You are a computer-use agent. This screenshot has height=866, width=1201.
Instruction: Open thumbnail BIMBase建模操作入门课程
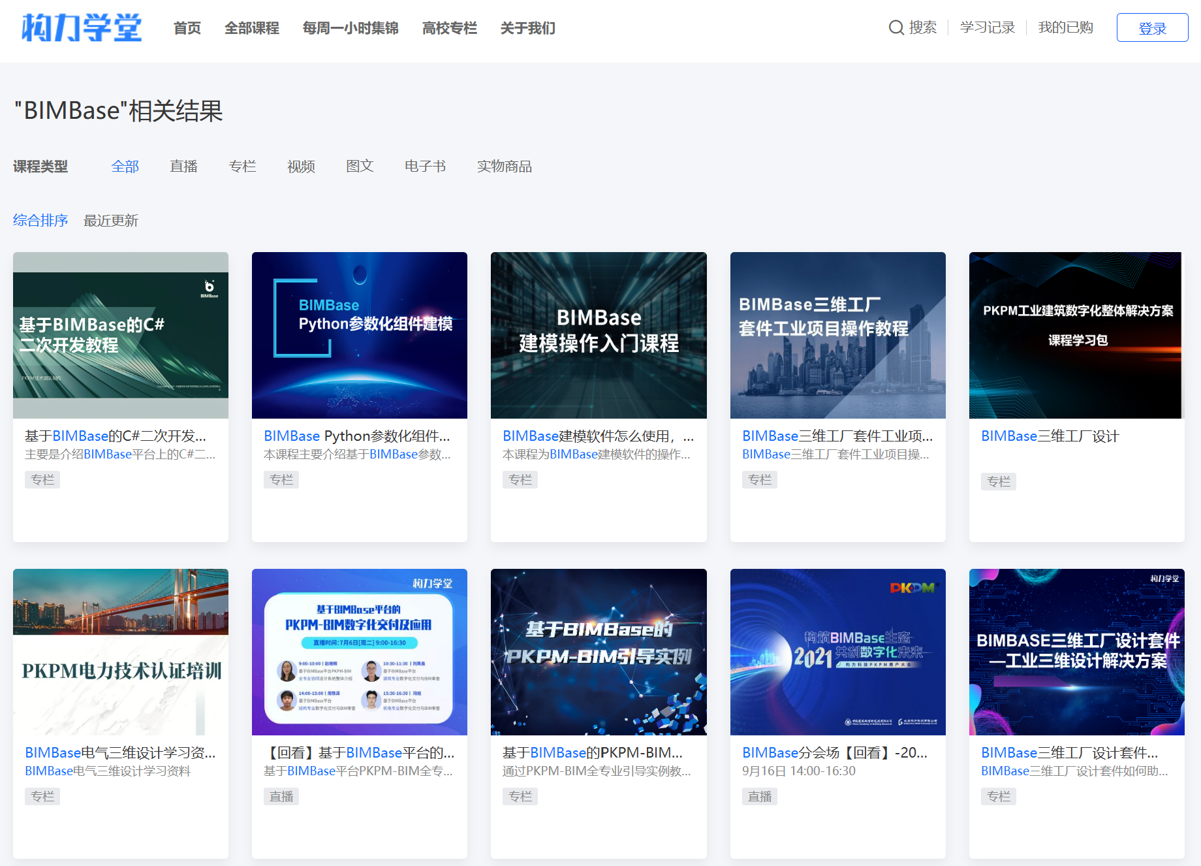point(599,335)
